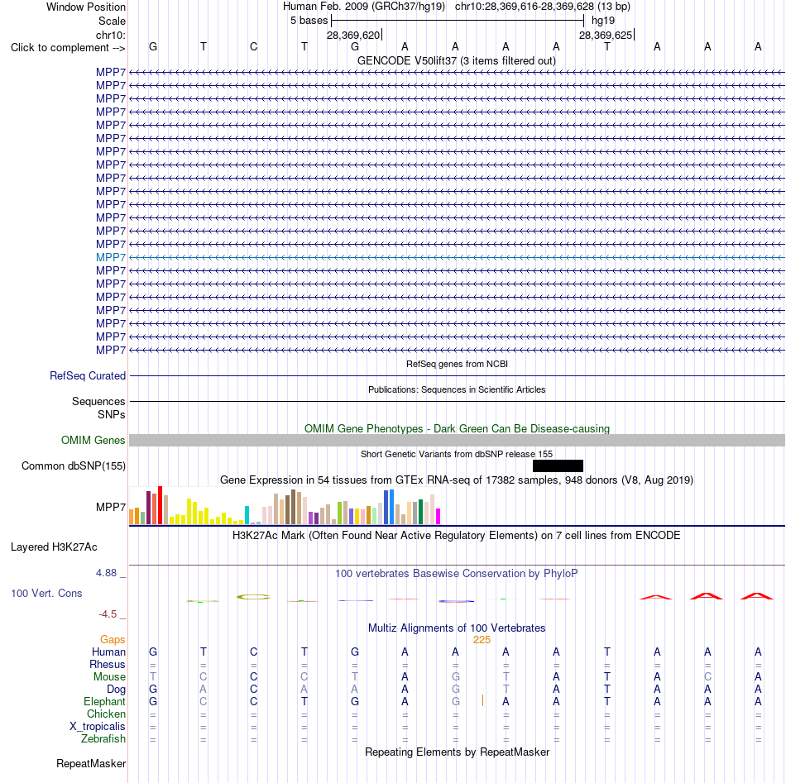This screenshot has width=786, height=783.
Task: Click the 'OMIM Genes' side label
Action: (93, 441)
